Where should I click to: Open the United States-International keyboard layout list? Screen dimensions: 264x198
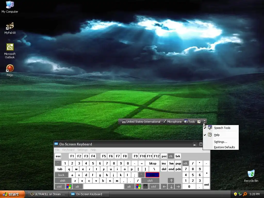(x=141, y=122)
